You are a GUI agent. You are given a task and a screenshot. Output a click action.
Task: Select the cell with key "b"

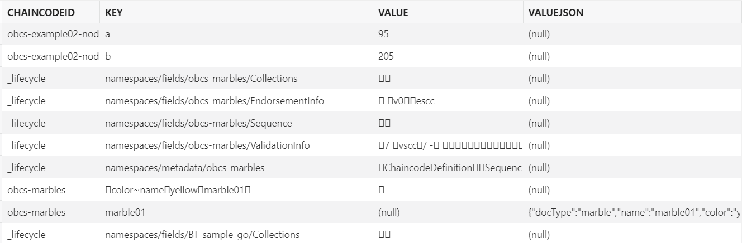[x=108, y=56]
